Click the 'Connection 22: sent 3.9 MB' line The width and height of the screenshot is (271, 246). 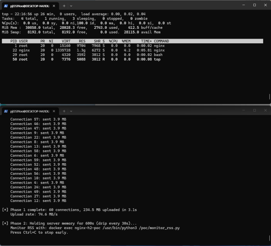[x=38, y=138]
